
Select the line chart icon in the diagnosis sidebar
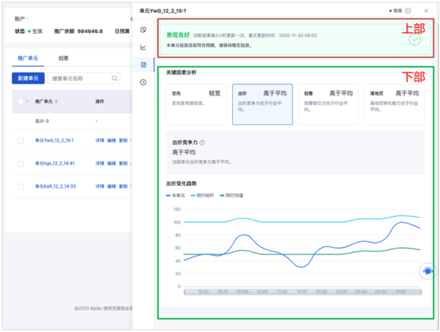(143, 46)
